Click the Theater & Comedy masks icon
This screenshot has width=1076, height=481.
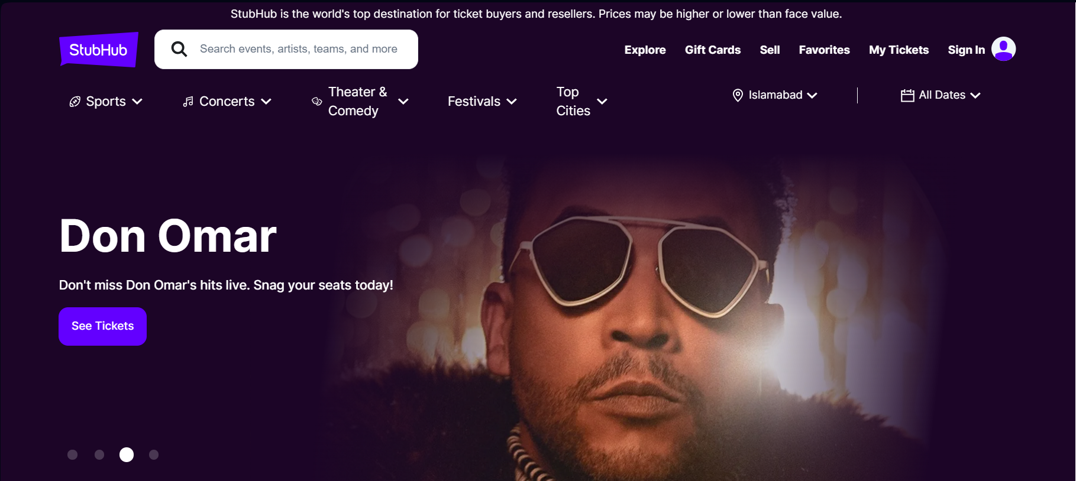[317, 102]
